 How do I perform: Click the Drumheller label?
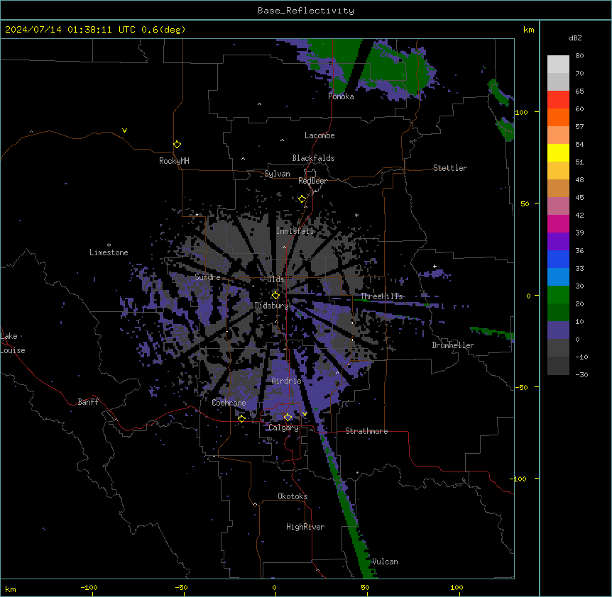tap(453, 345)
